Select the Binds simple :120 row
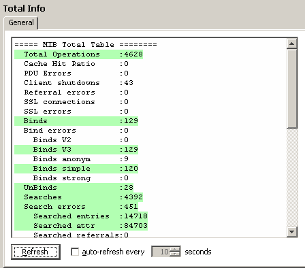Viewport: 305px width, 268px height. click(76, 169)
